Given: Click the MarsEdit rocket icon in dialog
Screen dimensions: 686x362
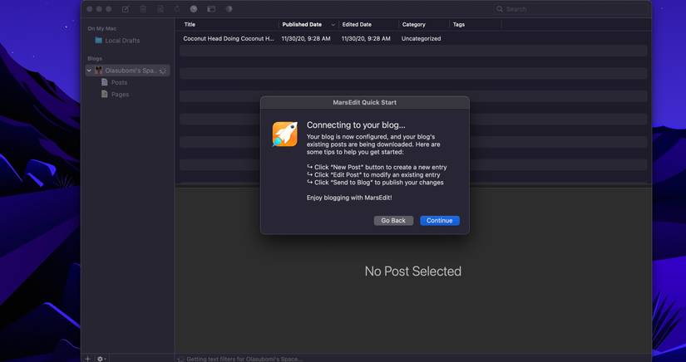Looking at the screenshot, I should click(x=285, y=134).
